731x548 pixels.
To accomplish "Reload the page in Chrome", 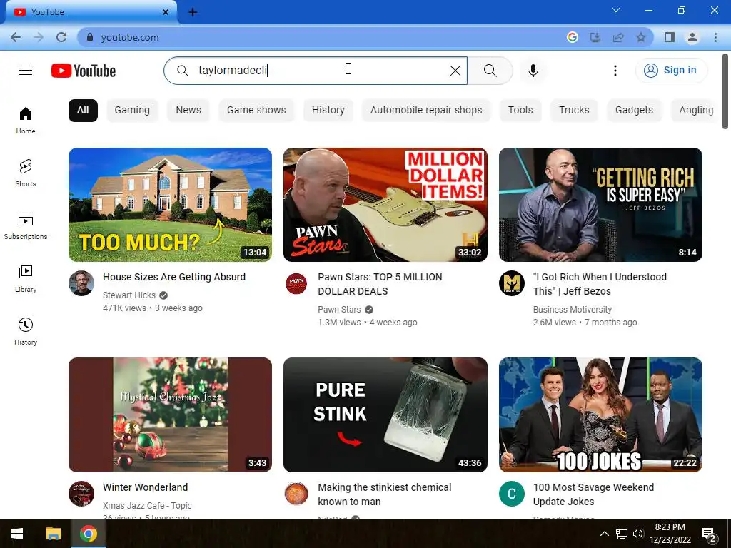I will 61,37.
